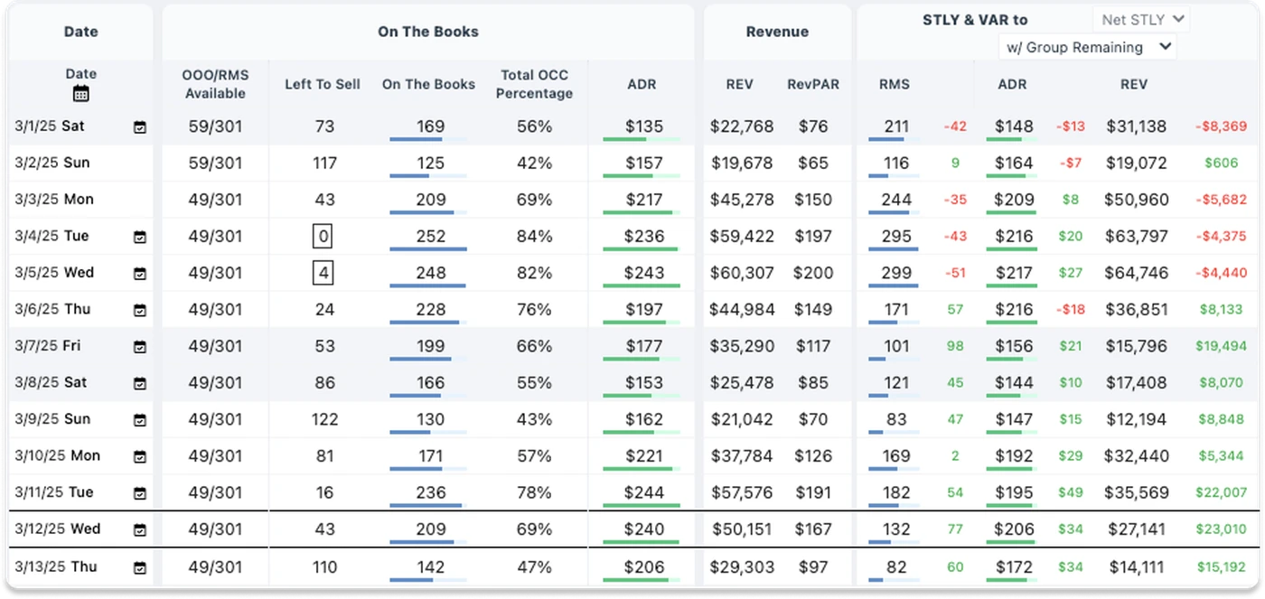
Task: Select the Revenue section header
Action: (x=777, y=31)
